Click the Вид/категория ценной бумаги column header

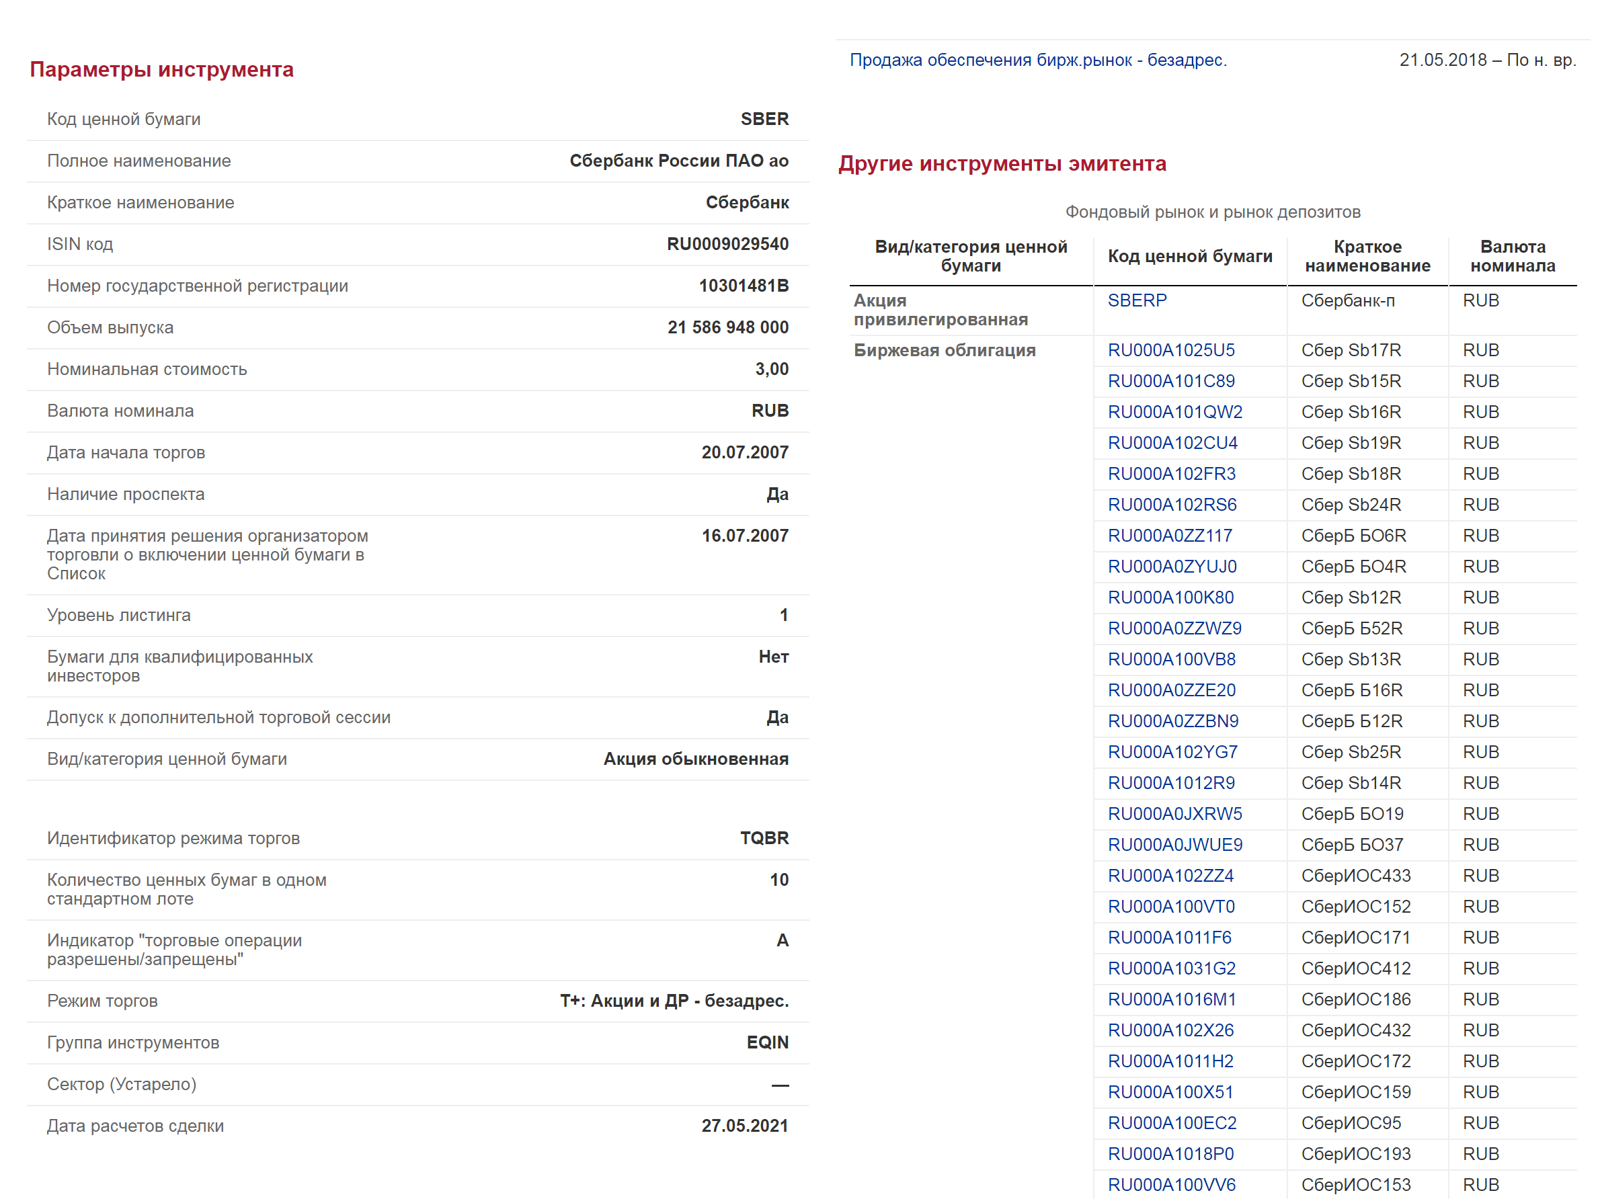971,257
